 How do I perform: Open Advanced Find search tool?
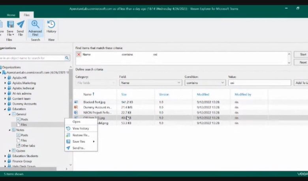pyautogui.click(x=36, y=28)
